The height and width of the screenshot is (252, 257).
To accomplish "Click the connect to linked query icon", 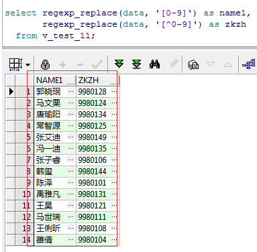I will coord(249,64).
